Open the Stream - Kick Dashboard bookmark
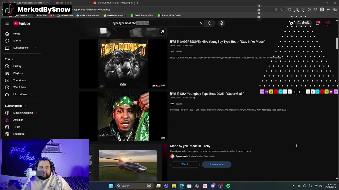 (x=170, y=16)
